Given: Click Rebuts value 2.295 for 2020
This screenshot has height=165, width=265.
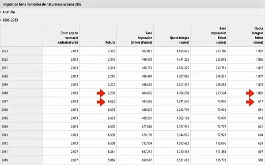Looking at the screenshot, I should [111, 77].
